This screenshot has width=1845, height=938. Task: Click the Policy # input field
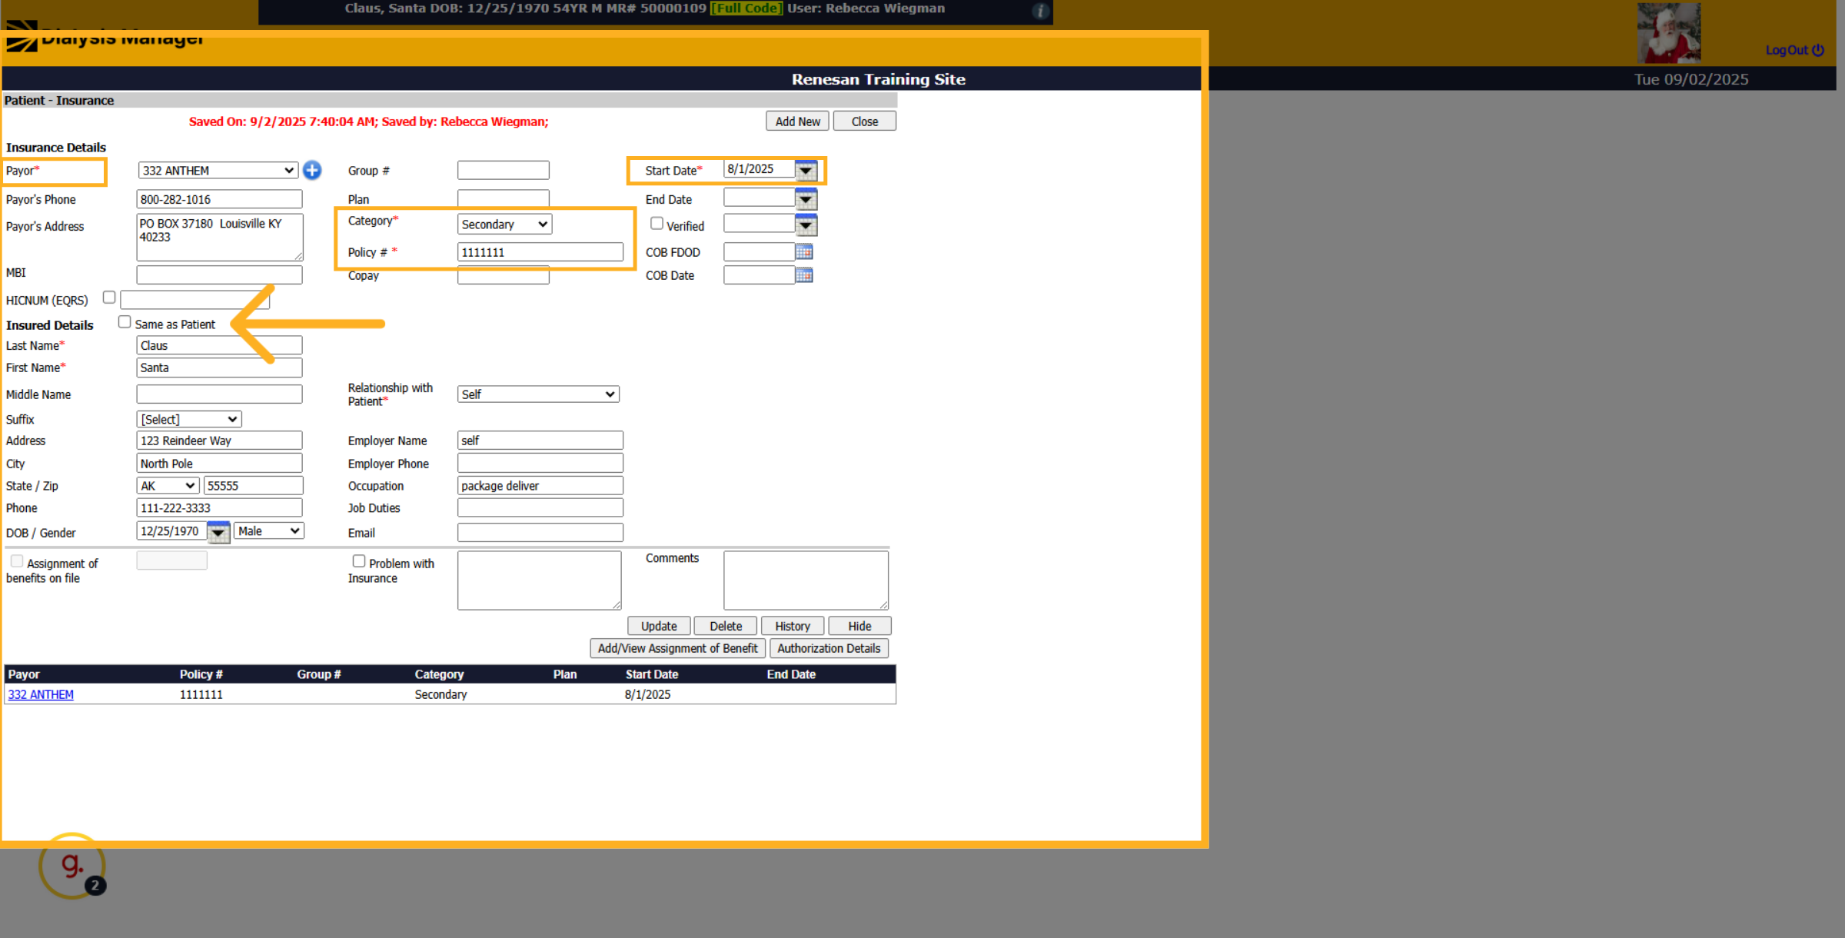540,251
